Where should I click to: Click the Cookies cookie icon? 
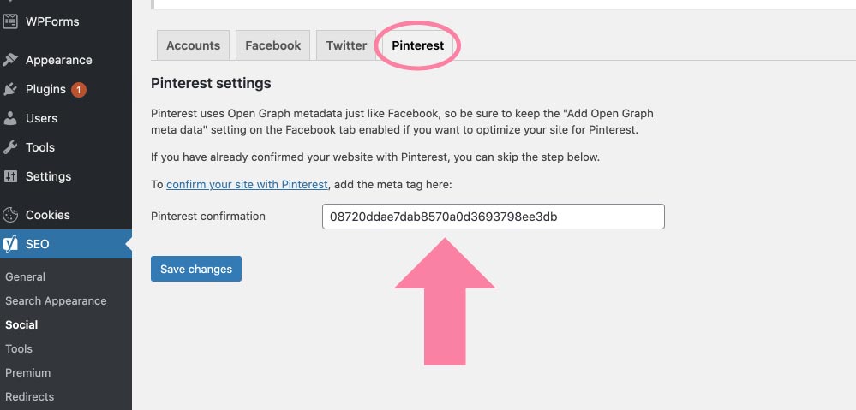10,215
